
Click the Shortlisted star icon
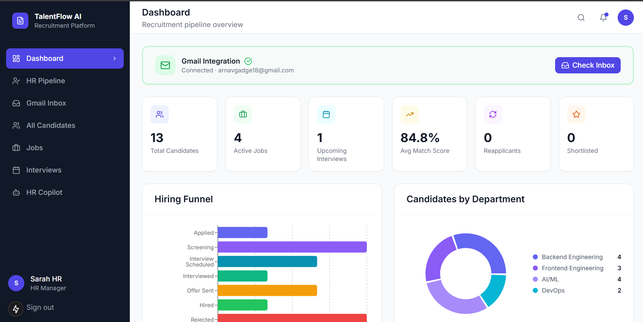[576, 114]
